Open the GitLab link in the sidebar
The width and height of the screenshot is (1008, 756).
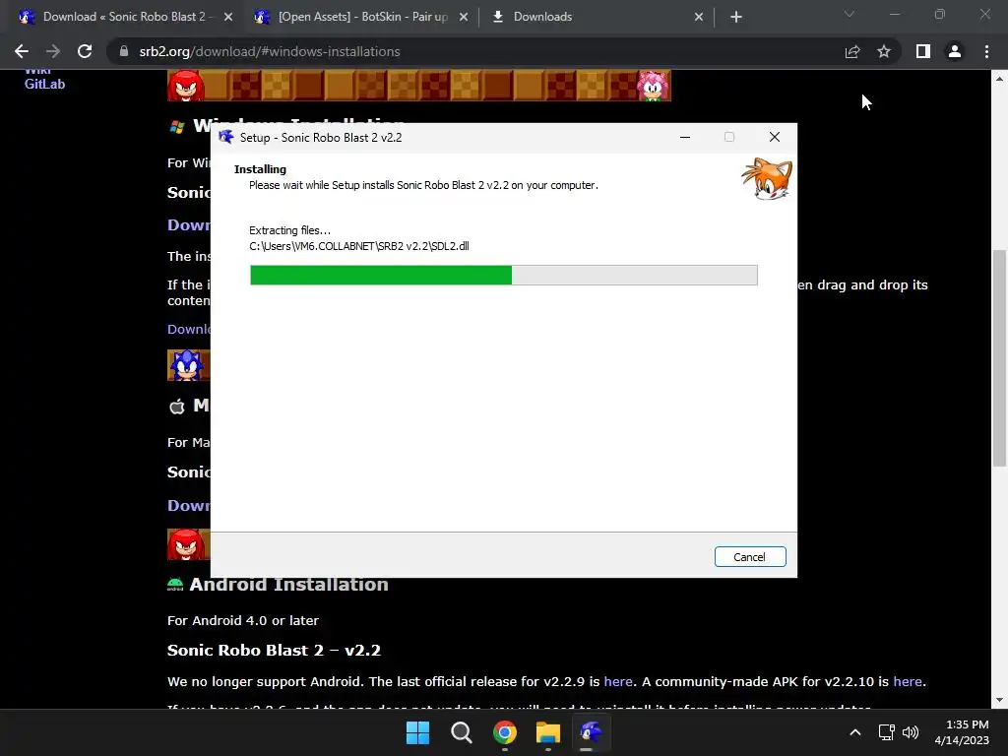[44, 85]
